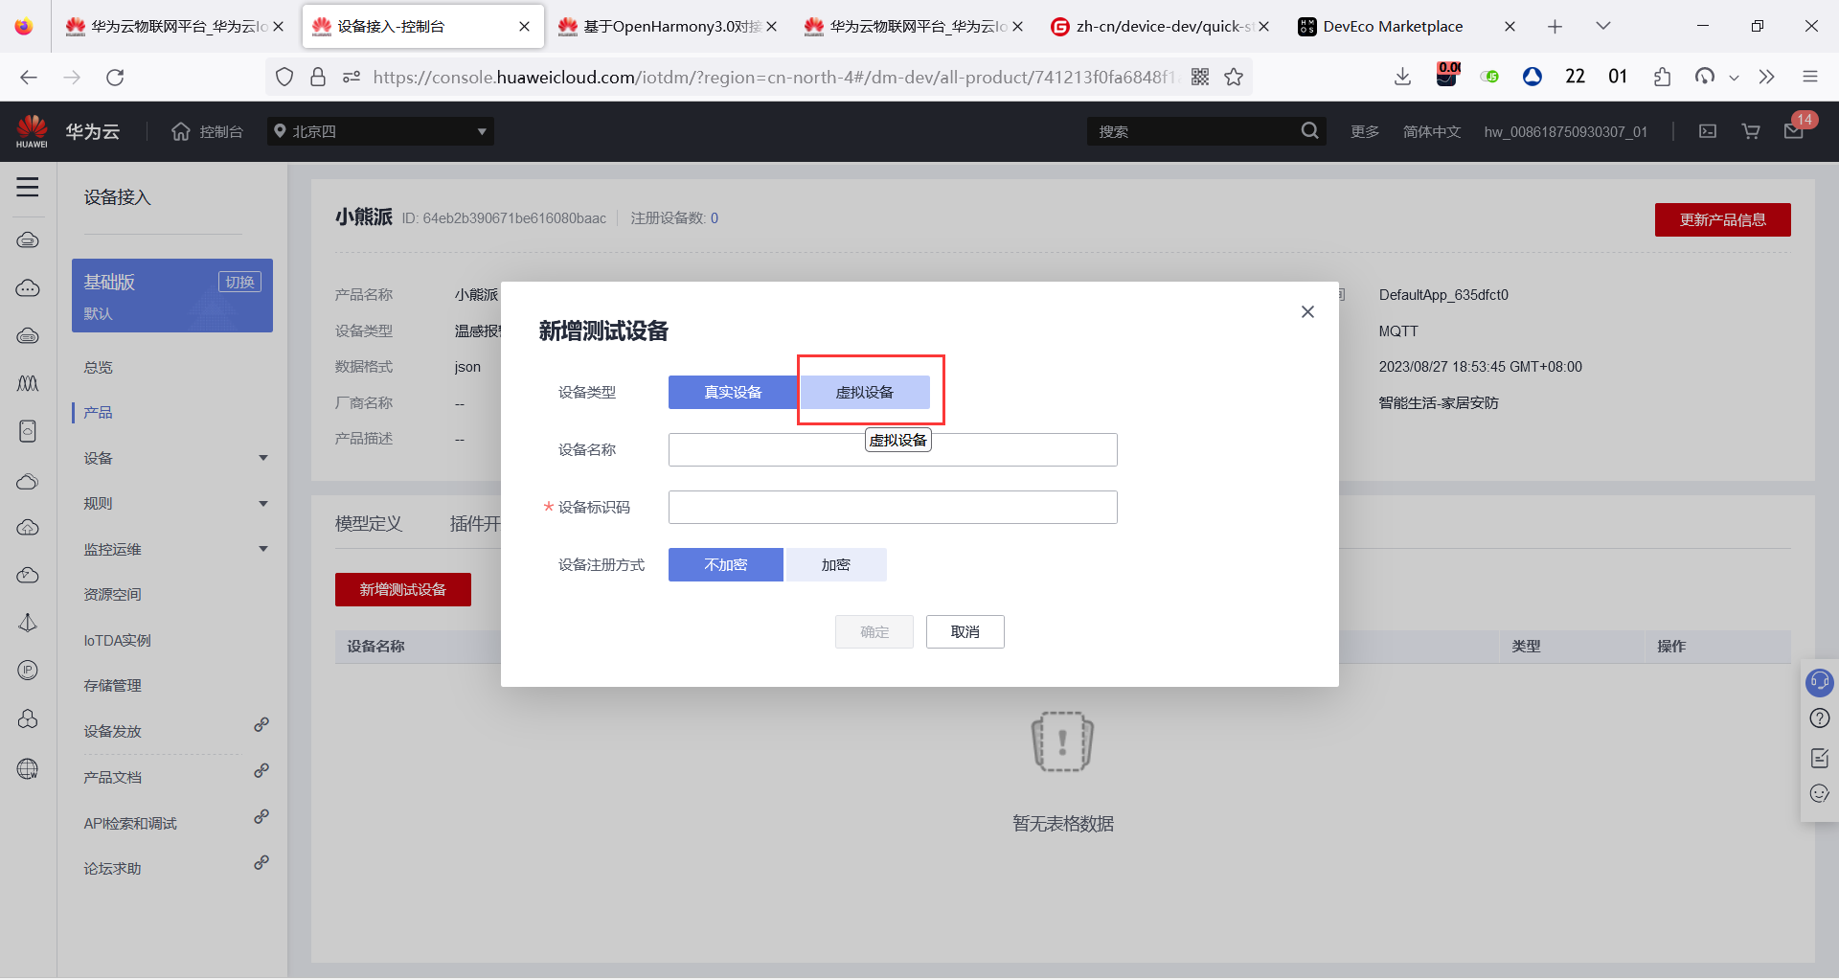Select 真实设备 device type
This screenshot has height=980, width=1839.
[733, 392]
